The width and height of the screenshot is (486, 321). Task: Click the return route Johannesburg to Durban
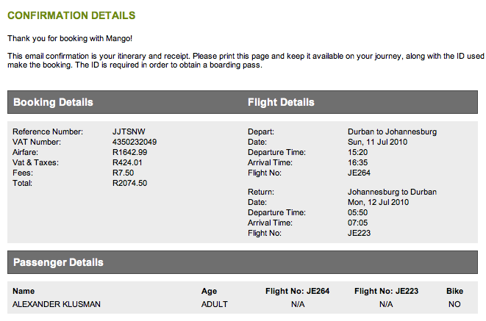(x=392, y=192)
